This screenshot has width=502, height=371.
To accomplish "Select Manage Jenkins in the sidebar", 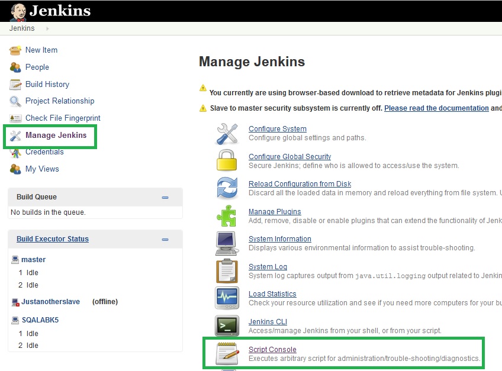I will pyautogui.click(x=56, y=135).
